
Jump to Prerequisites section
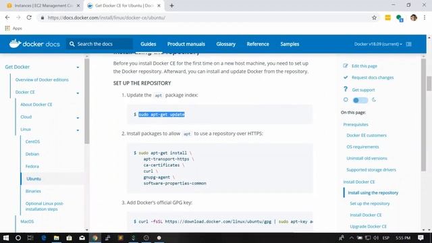(x=356, y=124)
